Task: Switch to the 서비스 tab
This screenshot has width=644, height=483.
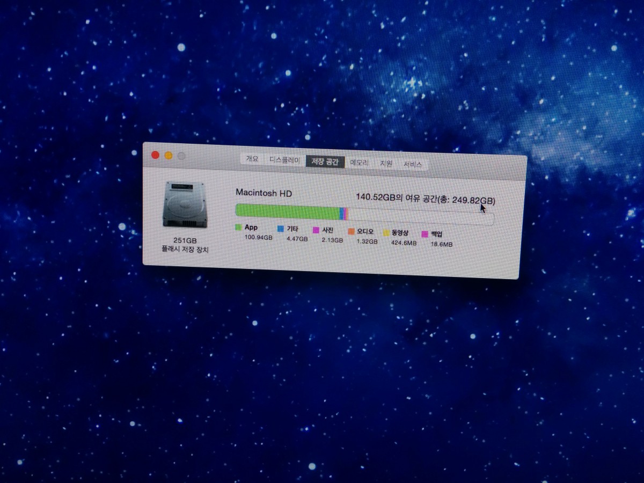Action: (x=413, y=165)
